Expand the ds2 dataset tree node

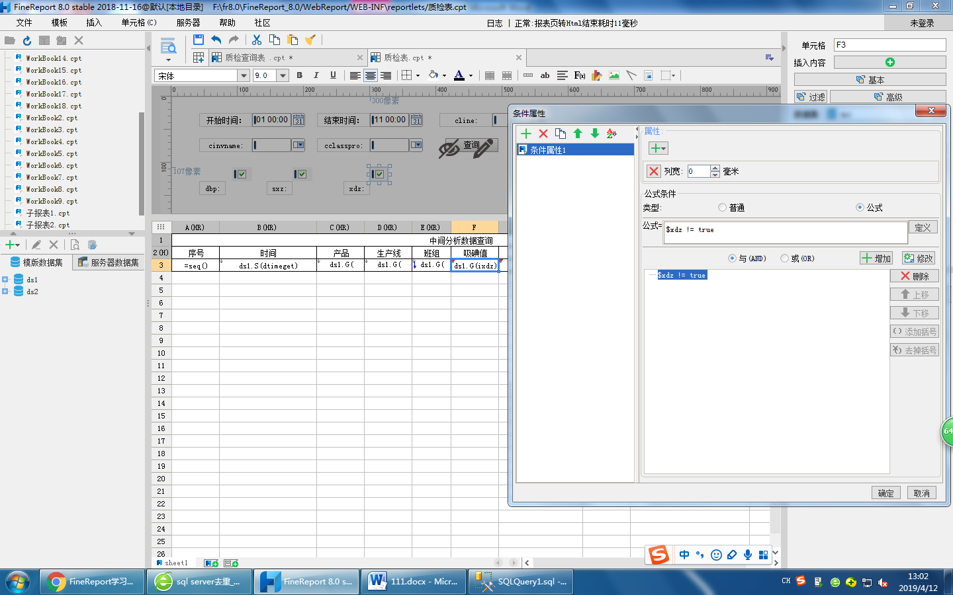click(5, 292)
